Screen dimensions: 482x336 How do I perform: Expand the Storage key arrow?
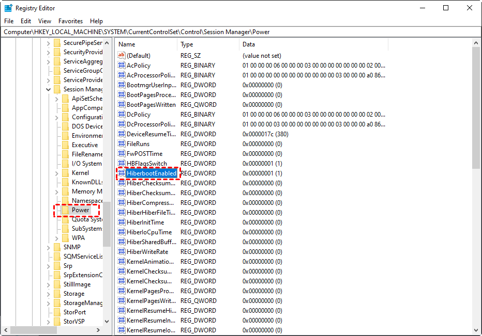(48, 294)
